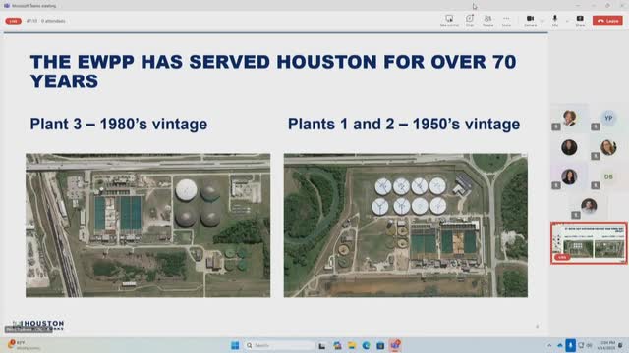Click the blue microphone tray icon
The width and height of the screenshot is (629, 353).
(570, 345)
